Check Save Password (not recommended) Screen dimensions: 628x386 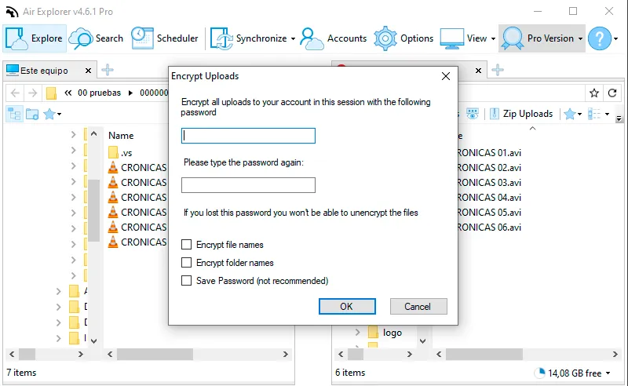[186, 280]
